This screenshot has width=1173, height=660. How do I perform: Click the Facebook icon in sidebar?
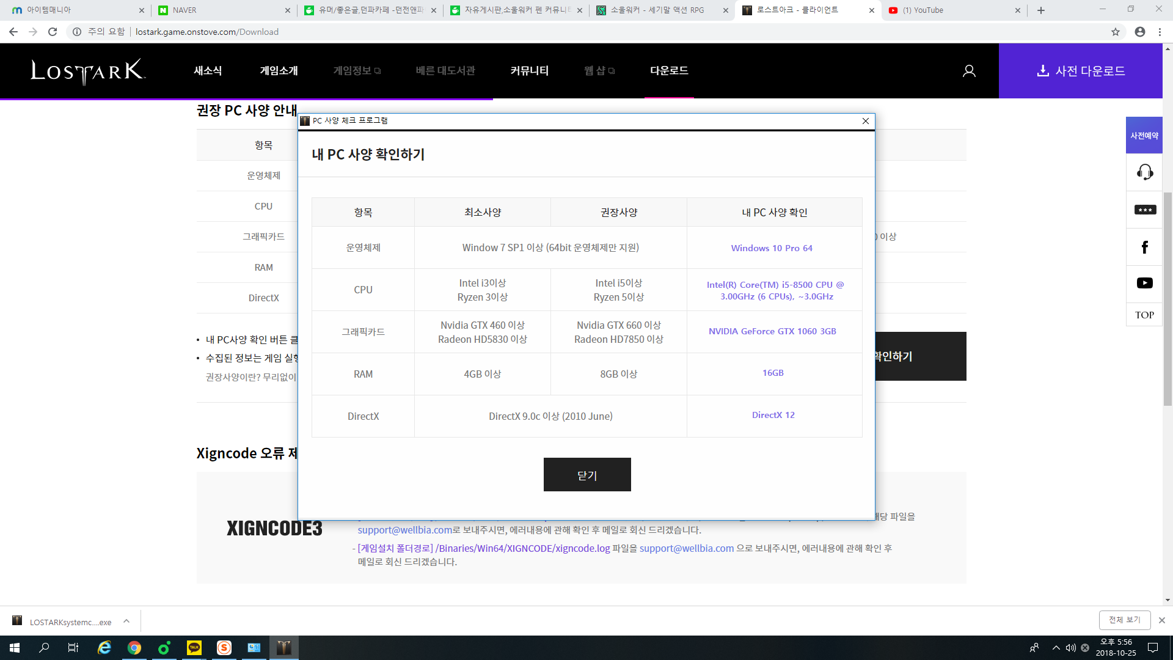[1144, 247]
